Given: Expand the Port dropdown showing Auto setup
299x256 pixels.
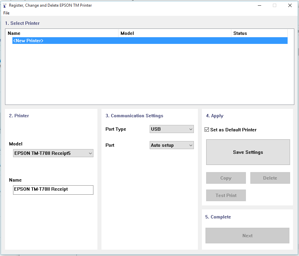Looking at the screenshot, I should click(x=172, y=145).
